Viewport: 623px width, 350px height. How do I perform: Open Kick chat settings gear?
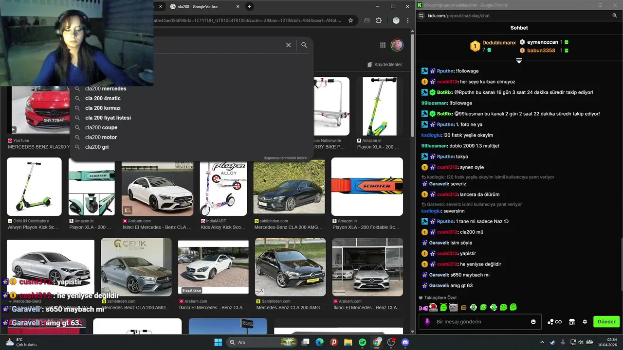click(x=585, y=322)
